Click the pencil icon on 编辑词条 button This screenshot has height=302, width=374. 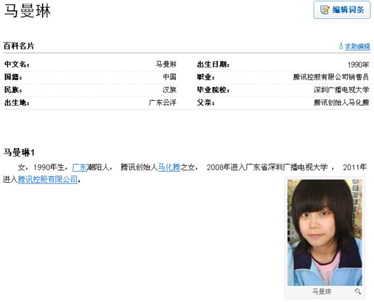point(325,10)
